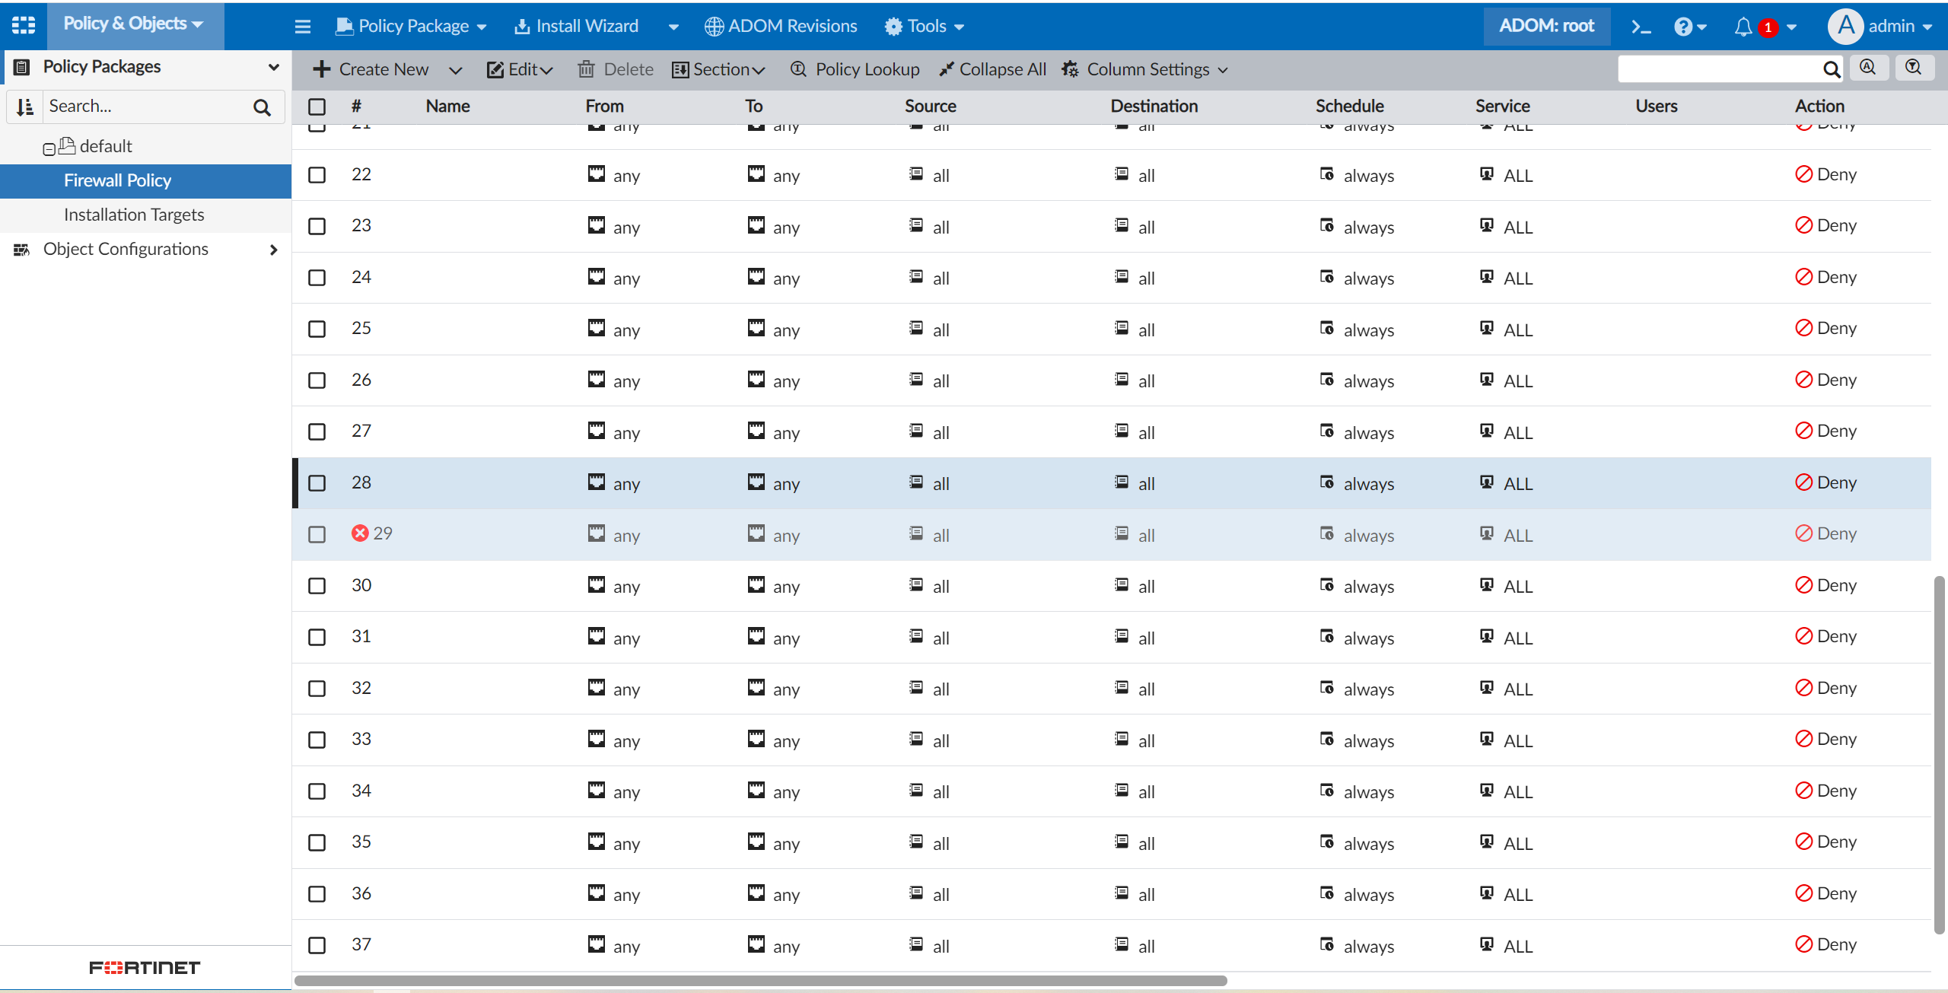Screen dimensions: 1948x993
Task: Click the magnifier search icon in toolbar search box
Action: pyautogui.click(x=1832, y=70)
